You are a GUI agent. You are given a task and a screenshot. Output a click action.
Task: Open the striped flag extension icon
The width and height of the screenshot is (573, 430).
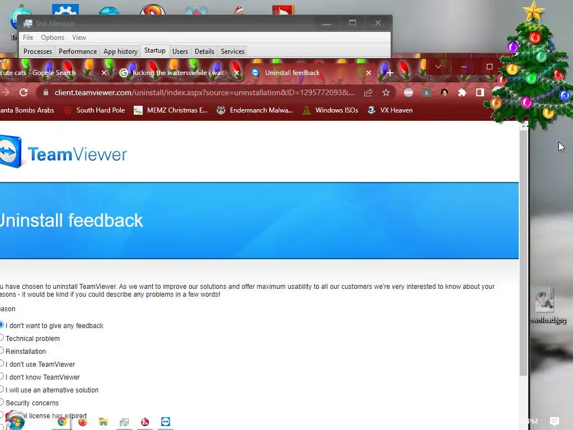click(408, 92)
